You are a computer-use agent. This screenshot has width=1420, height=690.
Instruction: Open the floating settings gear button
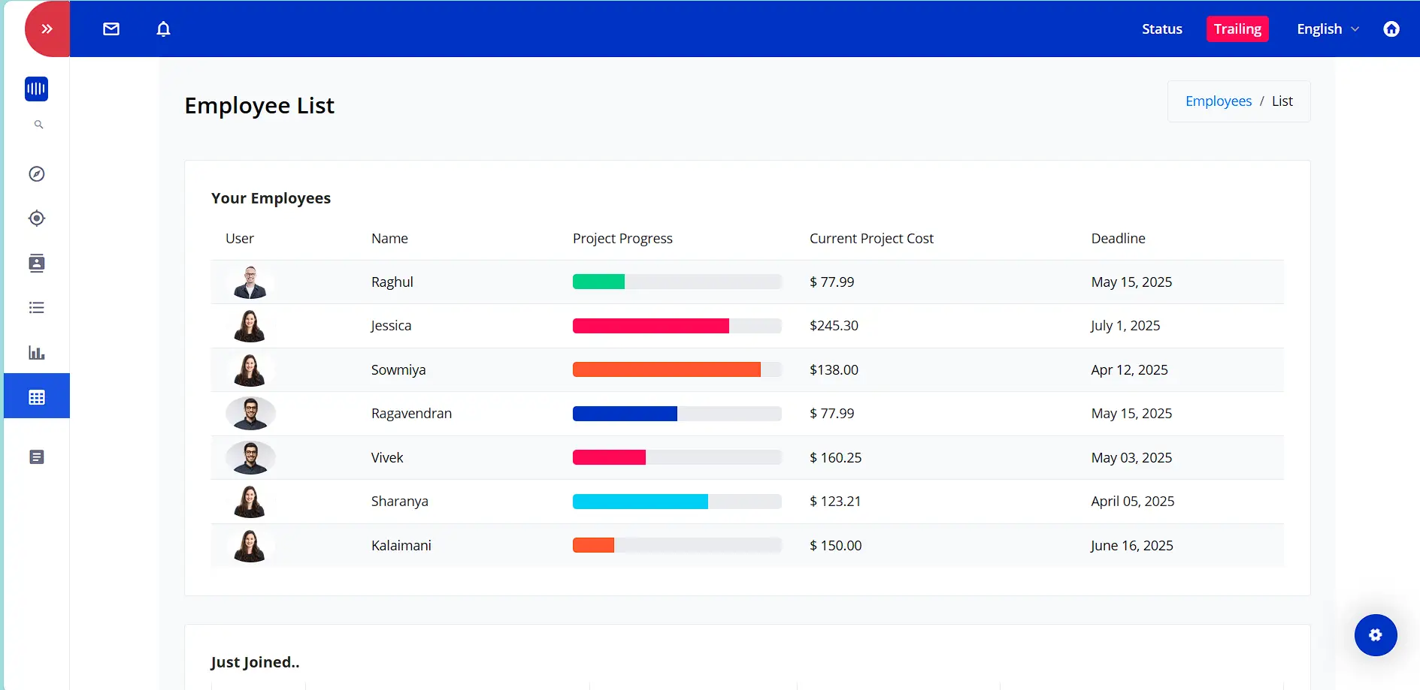point(1375,635)
